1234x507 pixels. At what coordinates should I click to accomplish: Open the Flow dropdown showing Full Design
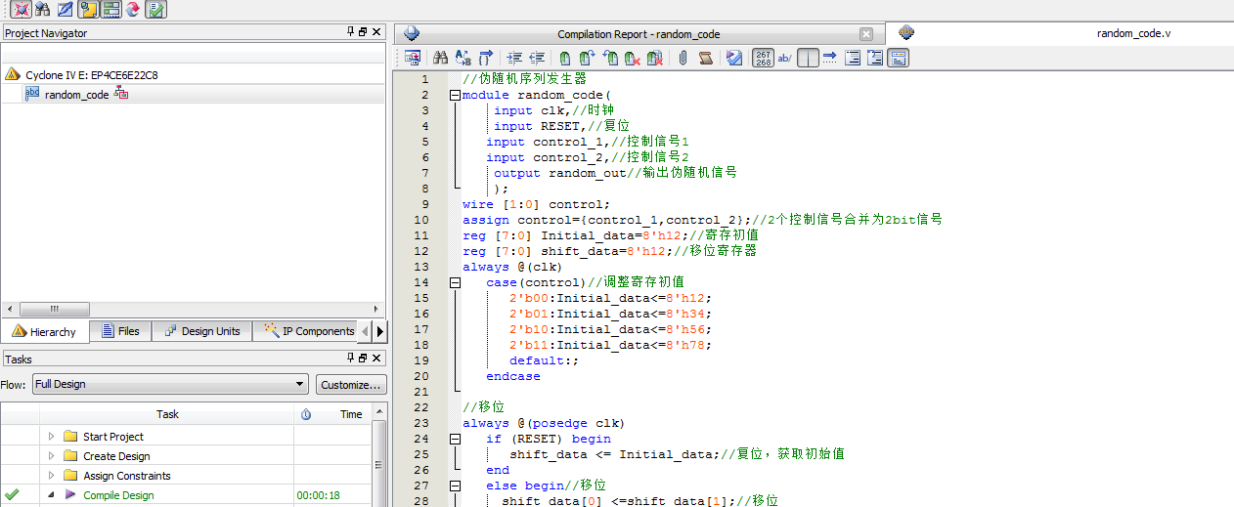point(171,384)
